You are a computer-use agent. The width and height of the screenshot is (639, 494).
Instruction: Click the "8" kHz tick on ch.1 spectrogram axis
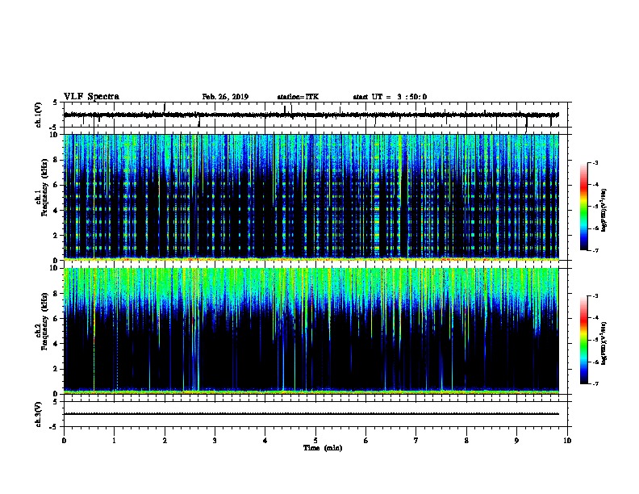(x=56, y=160)
